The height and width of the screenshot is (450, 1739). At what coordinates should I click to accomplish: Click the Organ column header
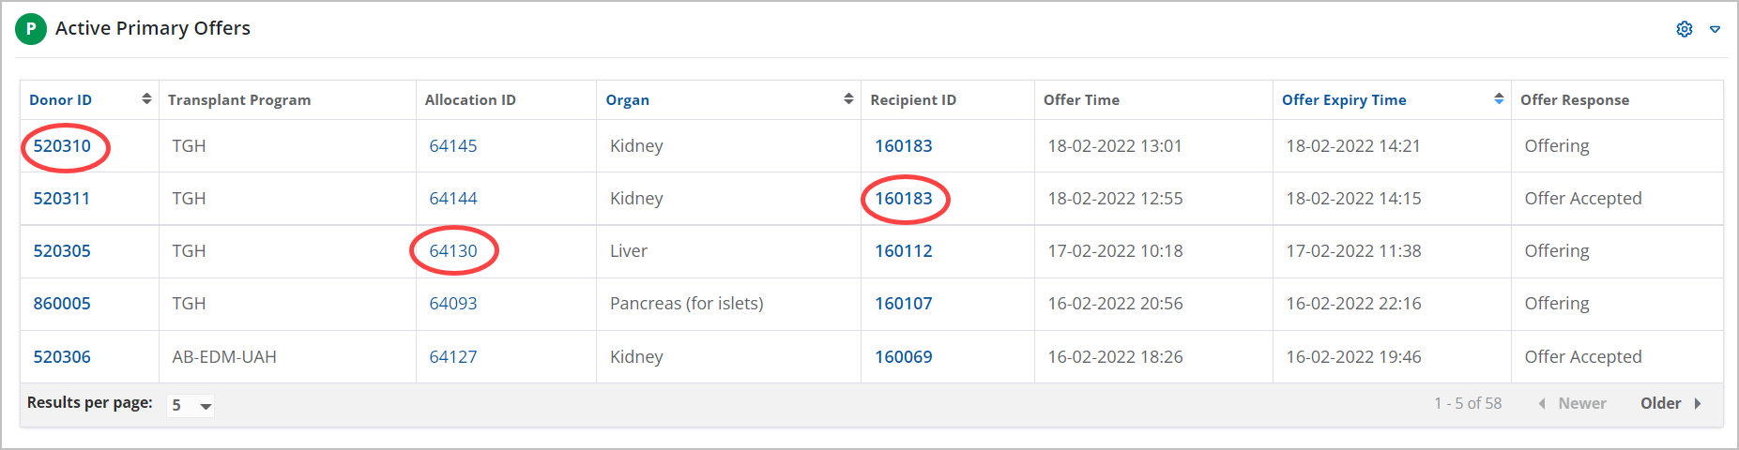pos(627,100)
